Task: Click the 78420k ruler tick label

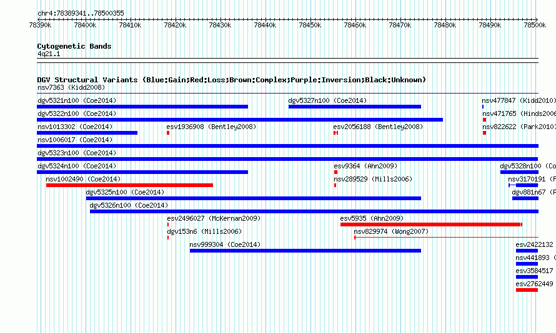Action: tap(175, 25)
